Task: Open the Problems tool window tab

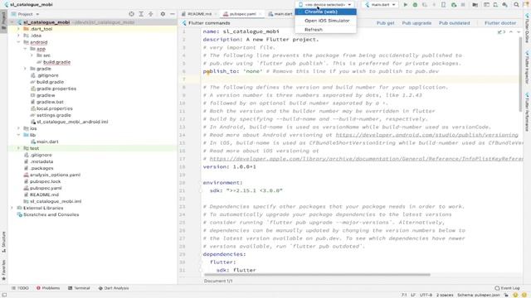Action: pos(48,288)
